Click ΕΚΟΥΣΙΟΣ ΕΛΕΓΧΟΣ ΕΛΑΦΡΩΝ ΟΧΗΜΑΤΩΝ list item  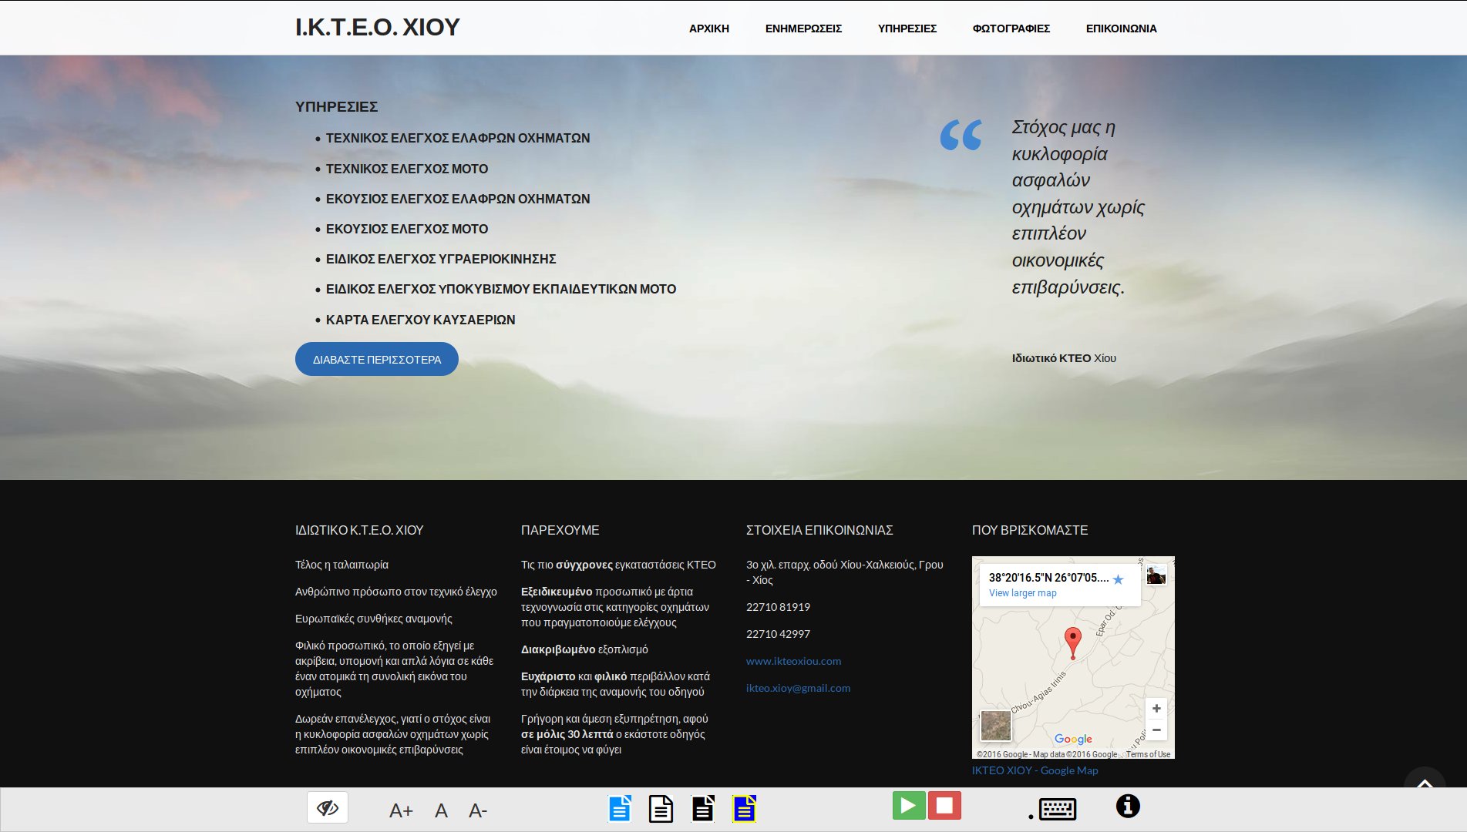point(458,199)
